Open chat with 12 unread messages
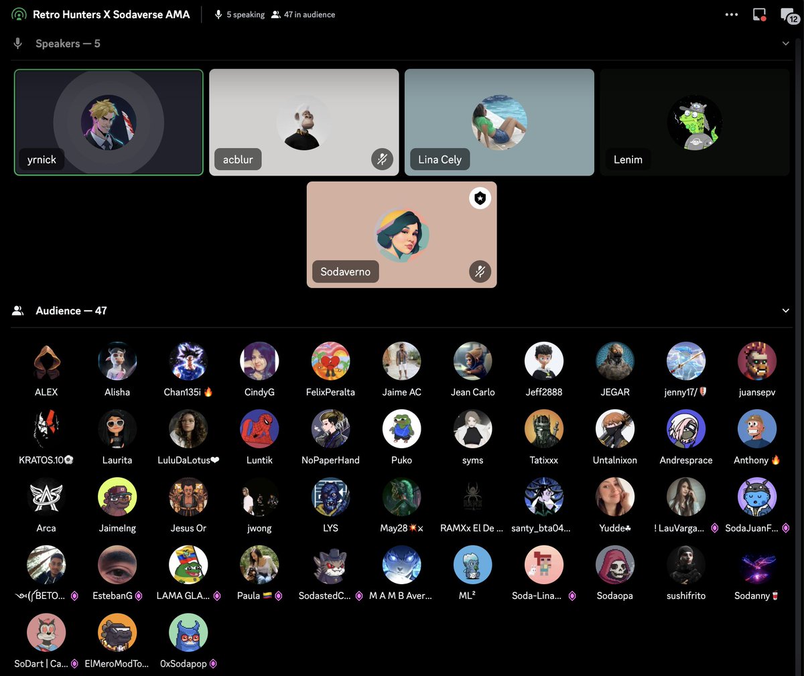804x676 pixels. pos(789,15)
